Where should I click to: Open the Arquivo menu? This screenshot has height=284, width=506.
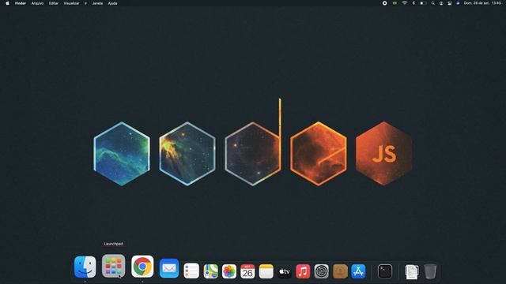tap(37, 3)
